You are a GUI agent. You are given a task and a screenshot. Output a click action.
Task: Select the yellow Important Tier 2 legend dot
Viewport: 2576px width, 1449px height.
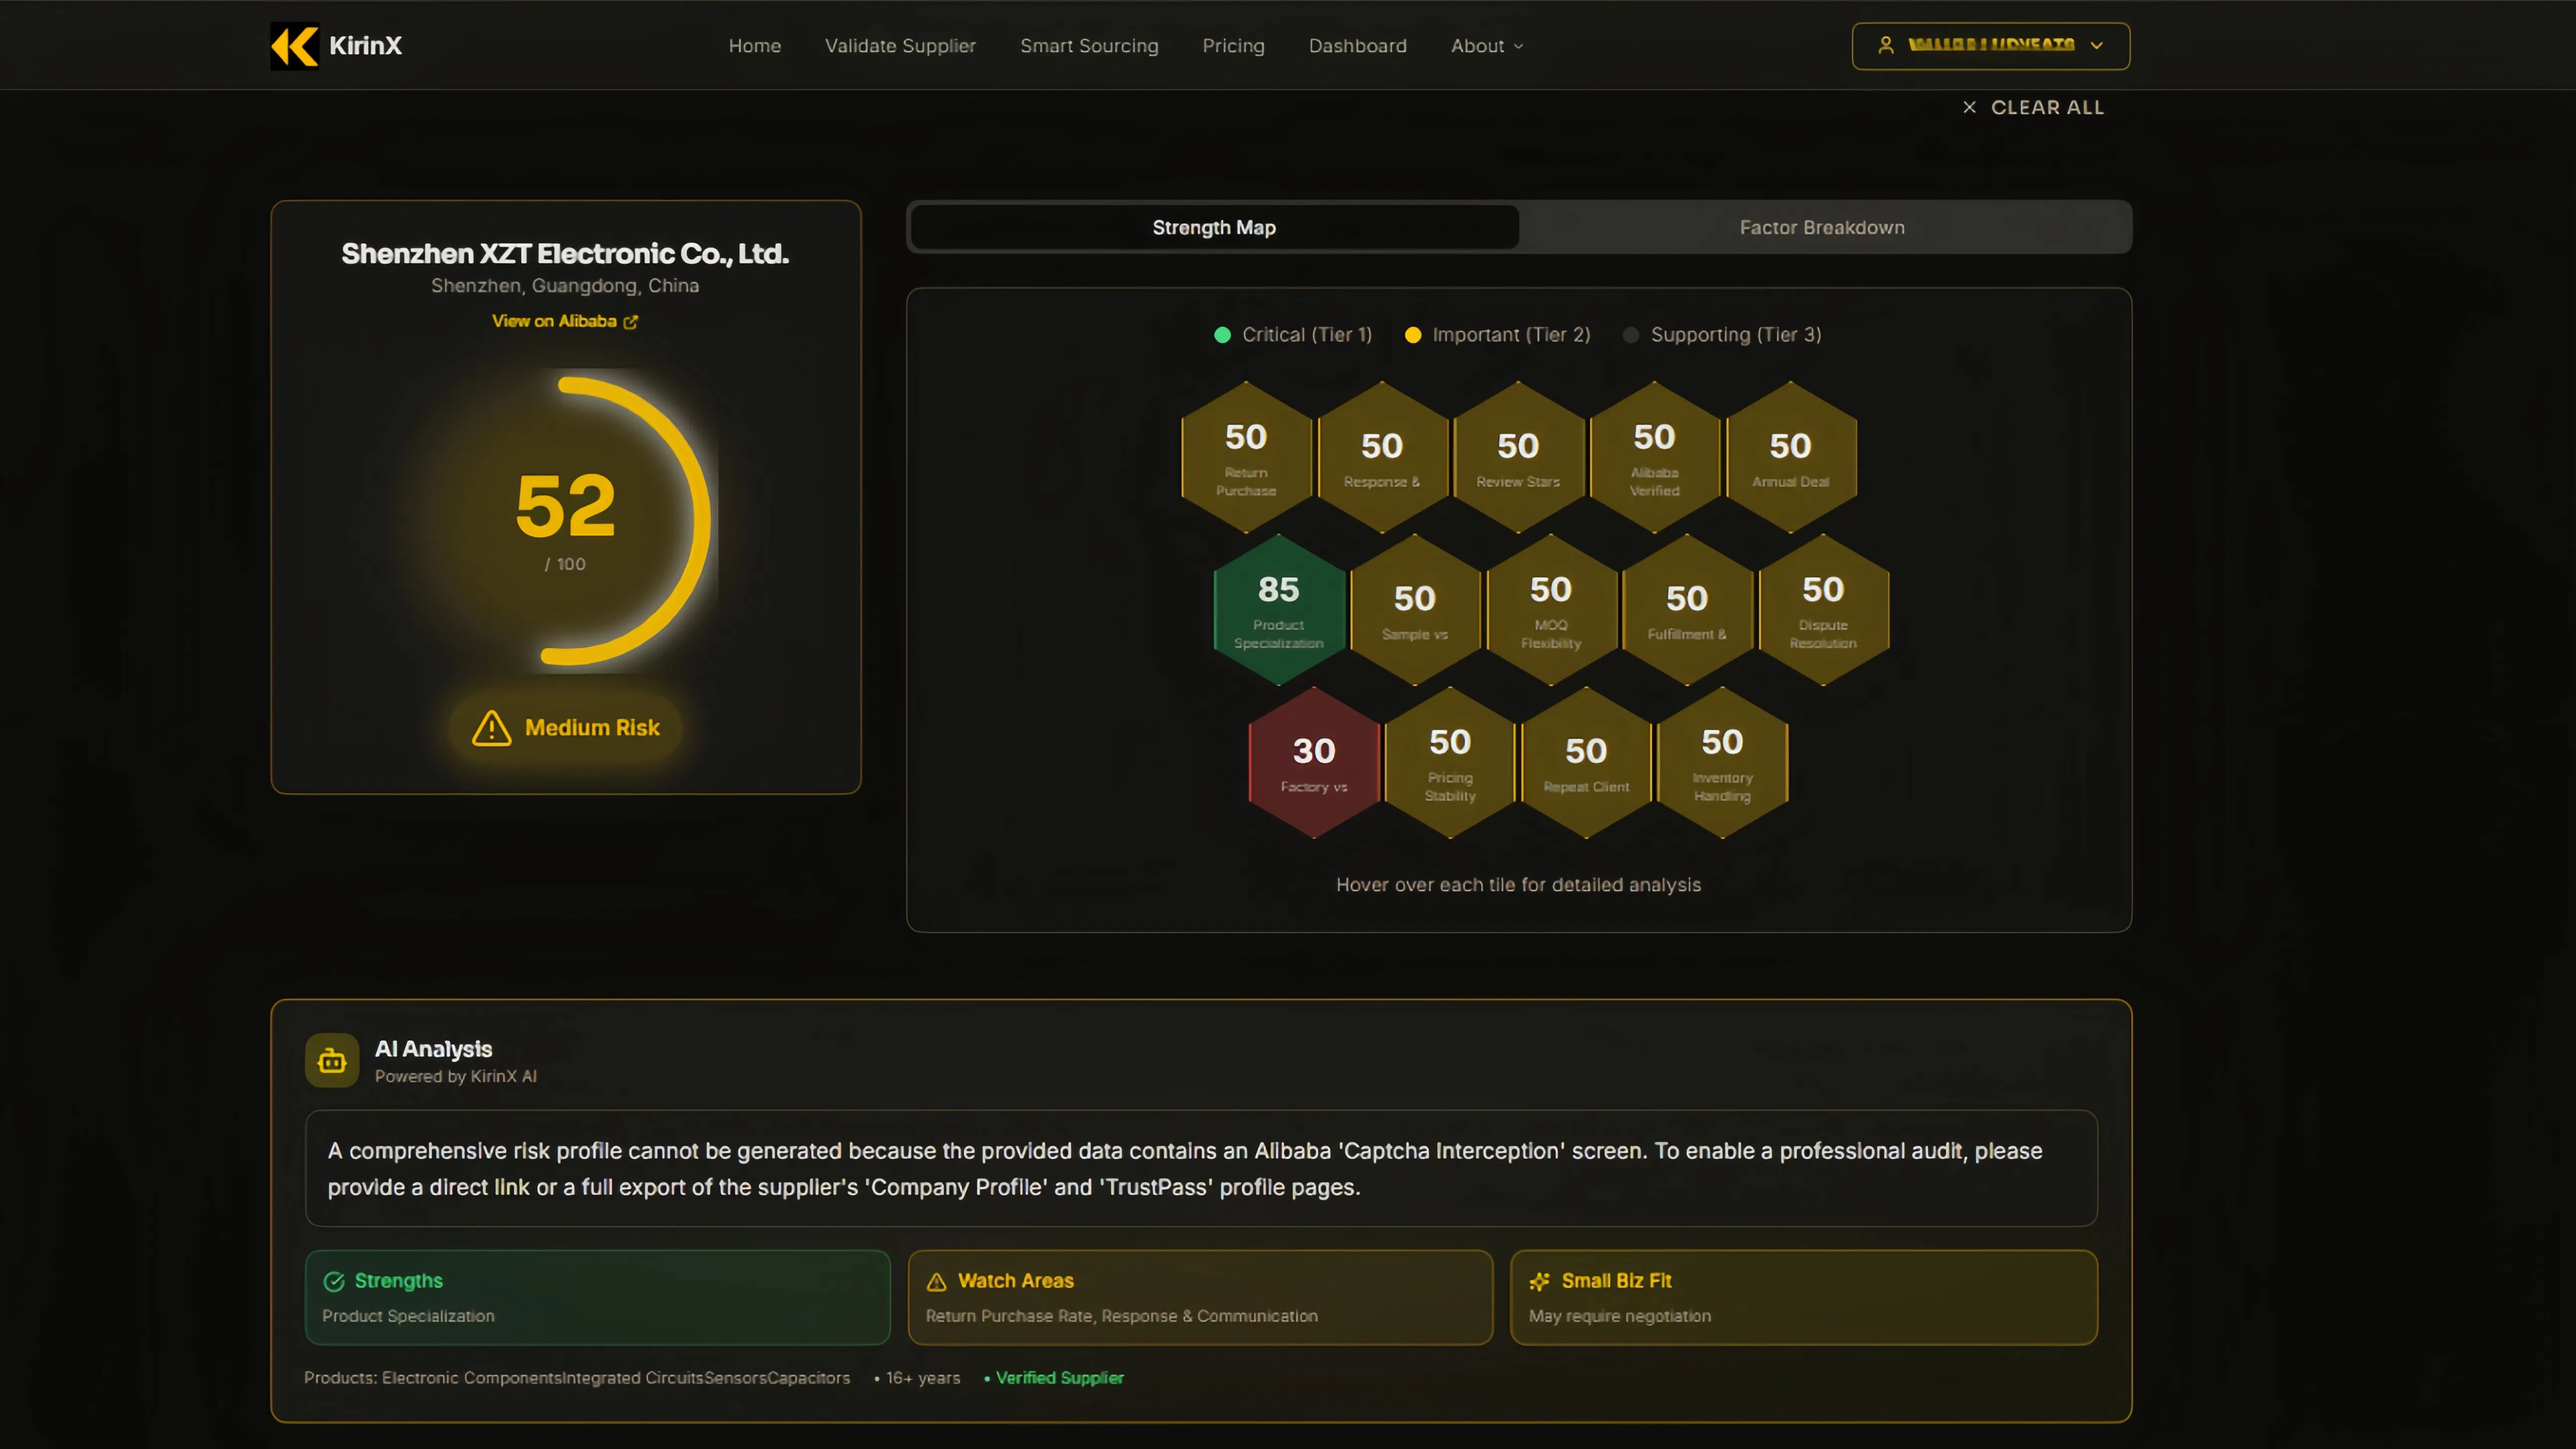coord(1413,335)
